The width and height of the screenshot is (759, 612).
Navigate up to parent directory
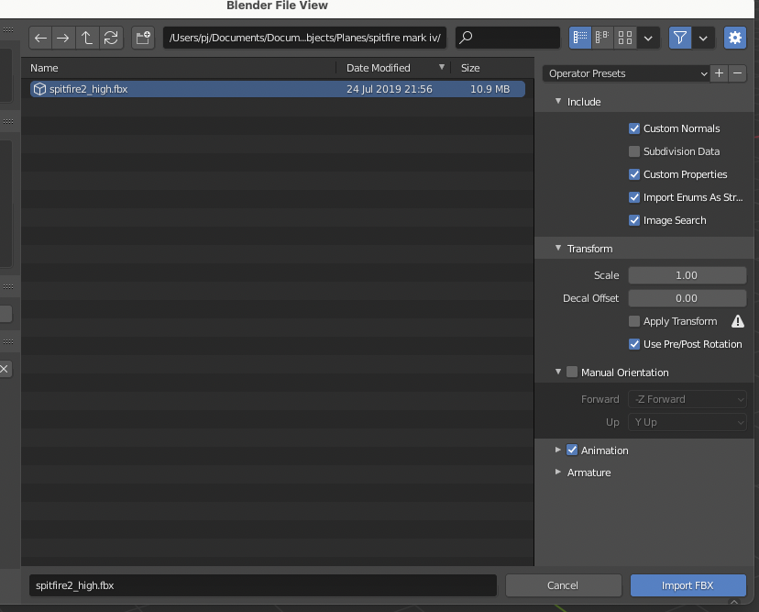[87, 38]
